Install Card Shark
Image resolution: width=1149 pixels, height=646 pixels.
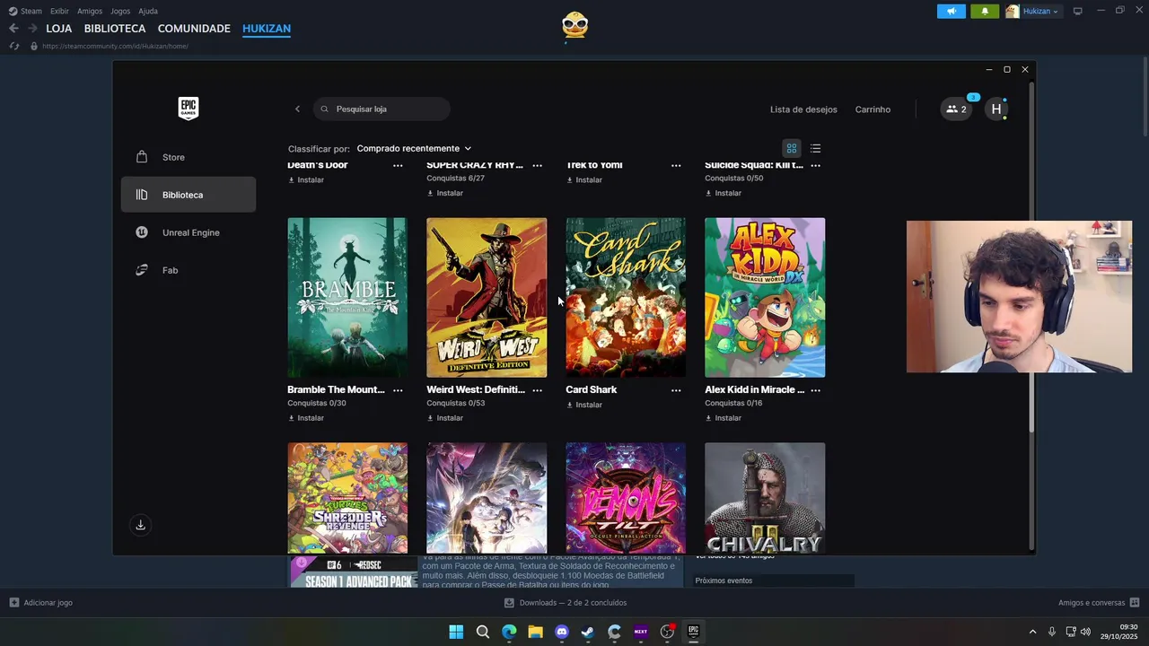tap(584, 405)
